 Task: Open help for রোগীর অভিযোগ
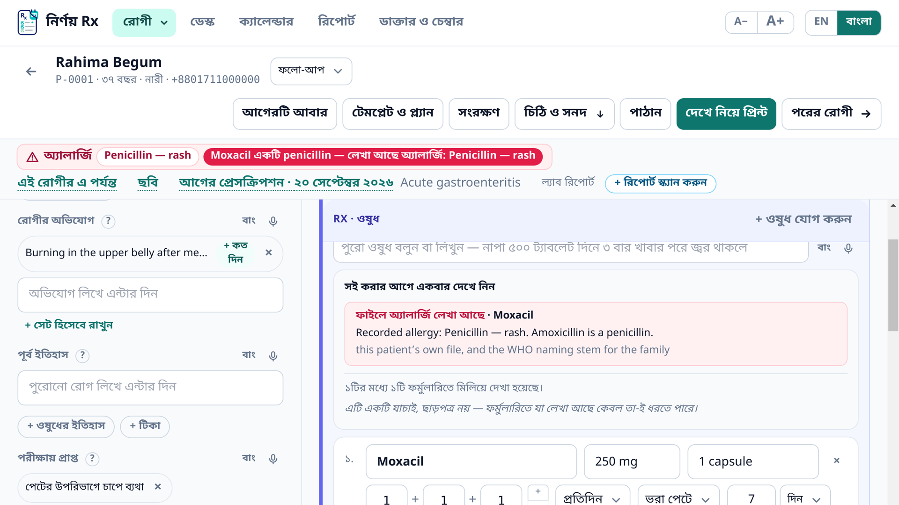pyautogui.click(x=108, y=221)
